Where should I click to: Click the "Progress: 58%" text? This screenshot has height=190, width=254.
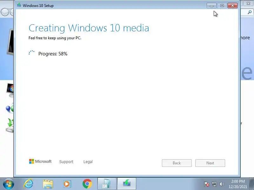click(x=53, y=54)
